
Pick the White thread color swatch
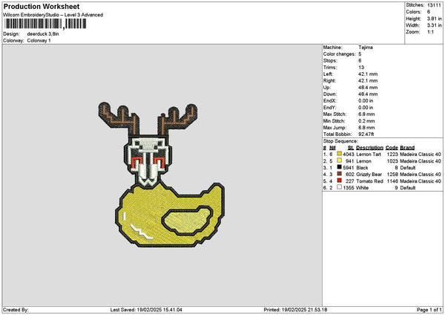tap(339, 187)
